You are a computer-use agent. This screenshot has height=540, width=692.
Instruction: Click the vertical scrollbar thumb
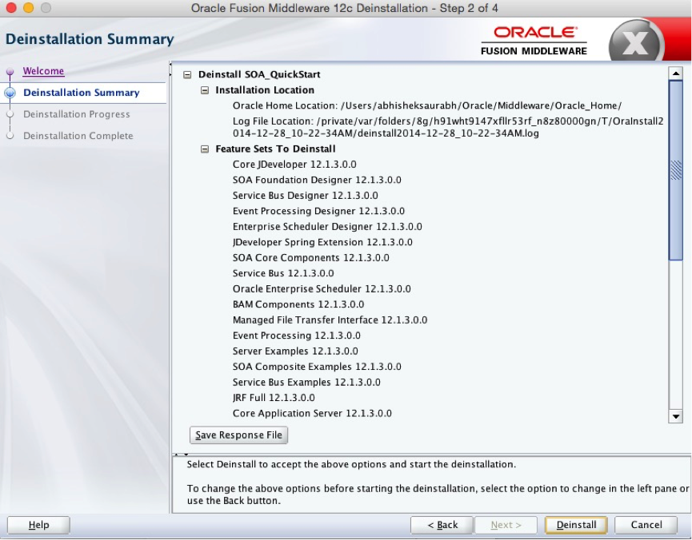[676, 171]
